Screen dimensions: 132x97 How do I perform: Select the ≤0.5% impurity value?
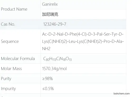[48, 89]
